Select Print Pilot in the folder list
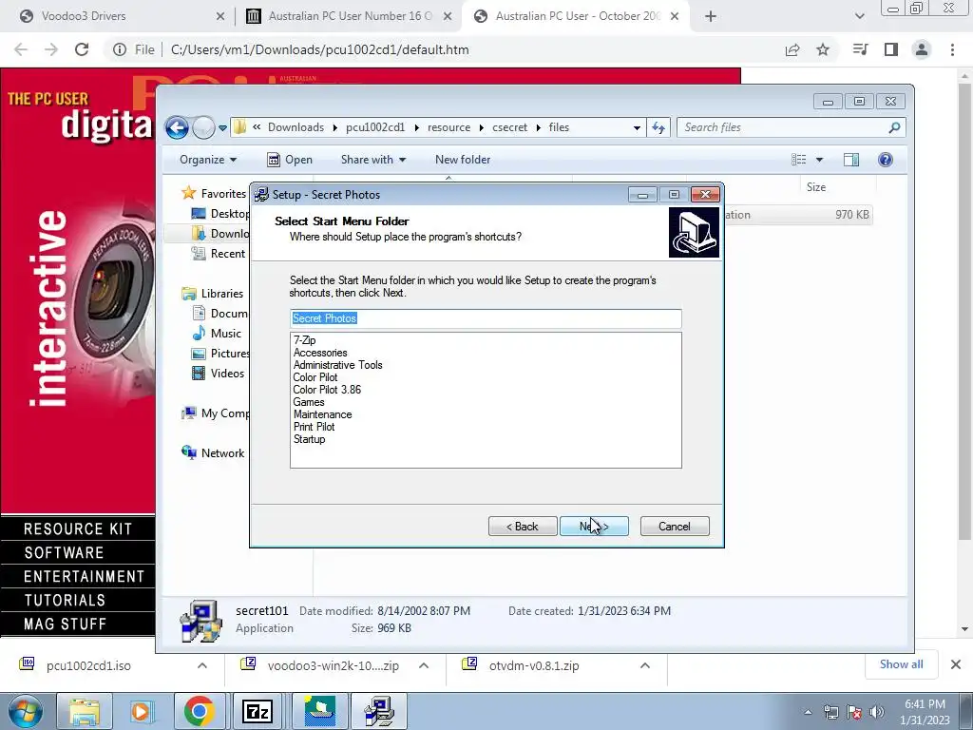The image size is (973, 730). point(314,427)
